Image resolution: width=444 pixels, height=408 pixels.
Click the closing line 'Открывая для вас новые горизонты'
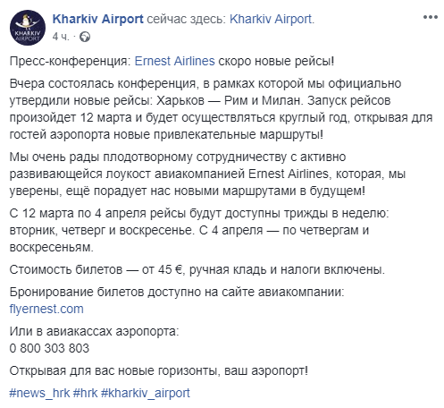click(159, 370)
